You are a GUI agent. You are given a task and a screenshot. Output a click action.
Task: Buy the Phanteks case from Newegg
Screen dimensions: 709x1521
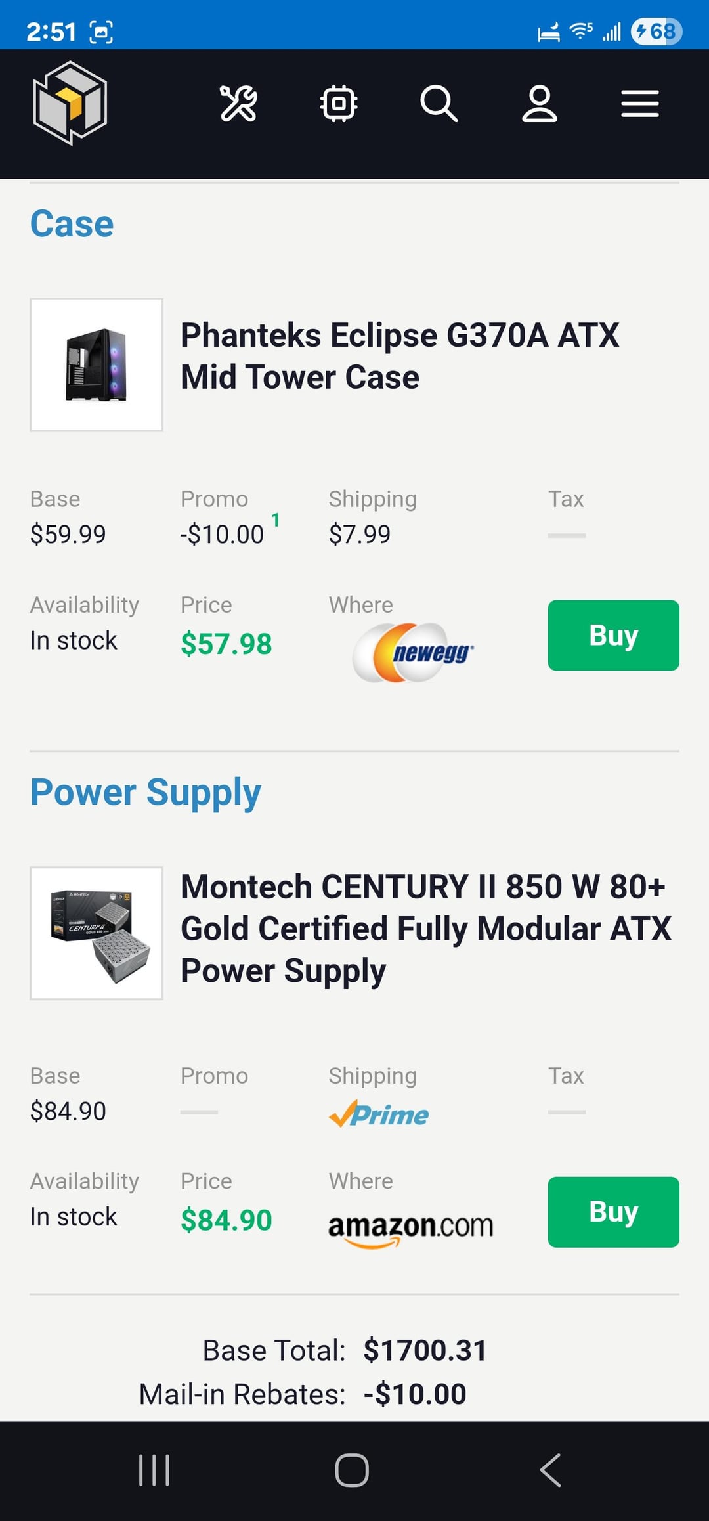[x=613, y=635]
